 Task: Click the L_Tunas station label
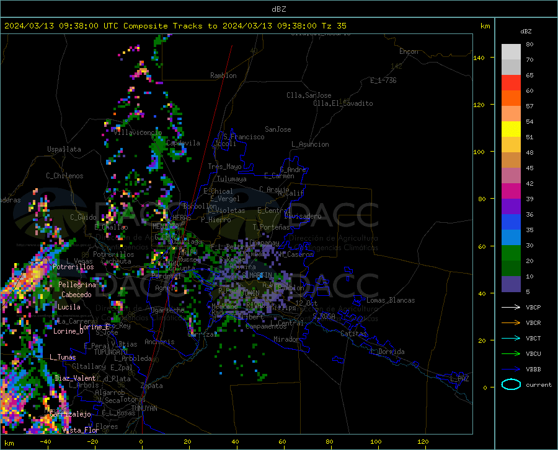tap(63, 357)
